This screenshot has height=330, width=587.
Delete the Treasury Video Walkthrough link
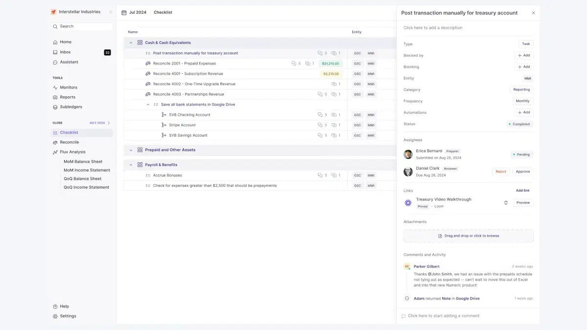506,202
